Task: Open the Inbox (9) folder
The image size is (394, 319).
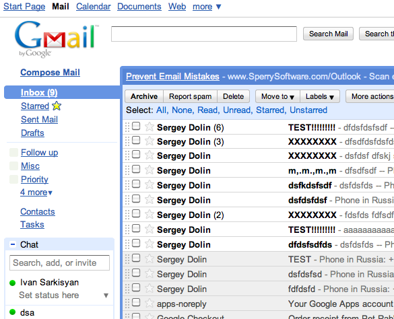Action: 39,92
